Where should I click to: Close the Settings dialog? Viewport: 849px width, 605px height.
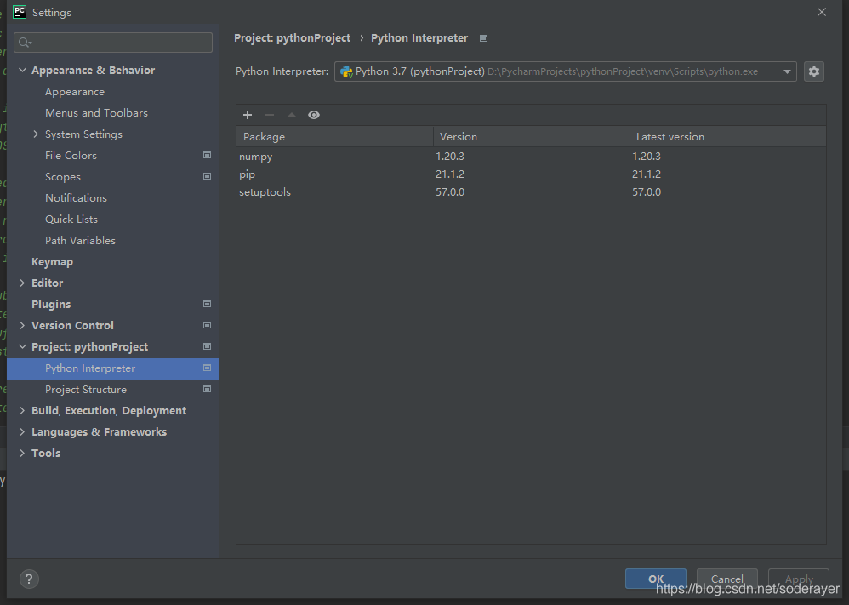point(822,12)
